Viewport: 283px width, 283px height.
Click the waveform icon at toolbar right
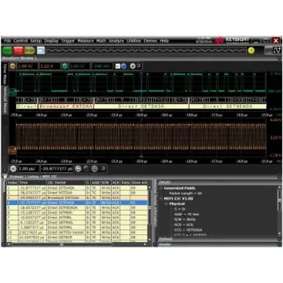tap(277, 50)
